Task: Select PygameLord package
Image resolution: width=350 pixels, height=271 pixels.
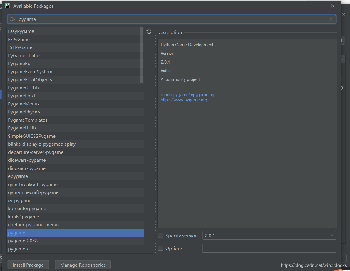Action: point(75,96)
